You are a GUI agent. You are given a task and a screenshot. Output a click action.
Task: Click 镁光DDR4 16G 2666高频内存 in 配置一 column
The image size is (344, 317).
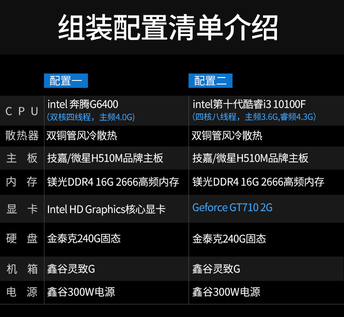113,182
